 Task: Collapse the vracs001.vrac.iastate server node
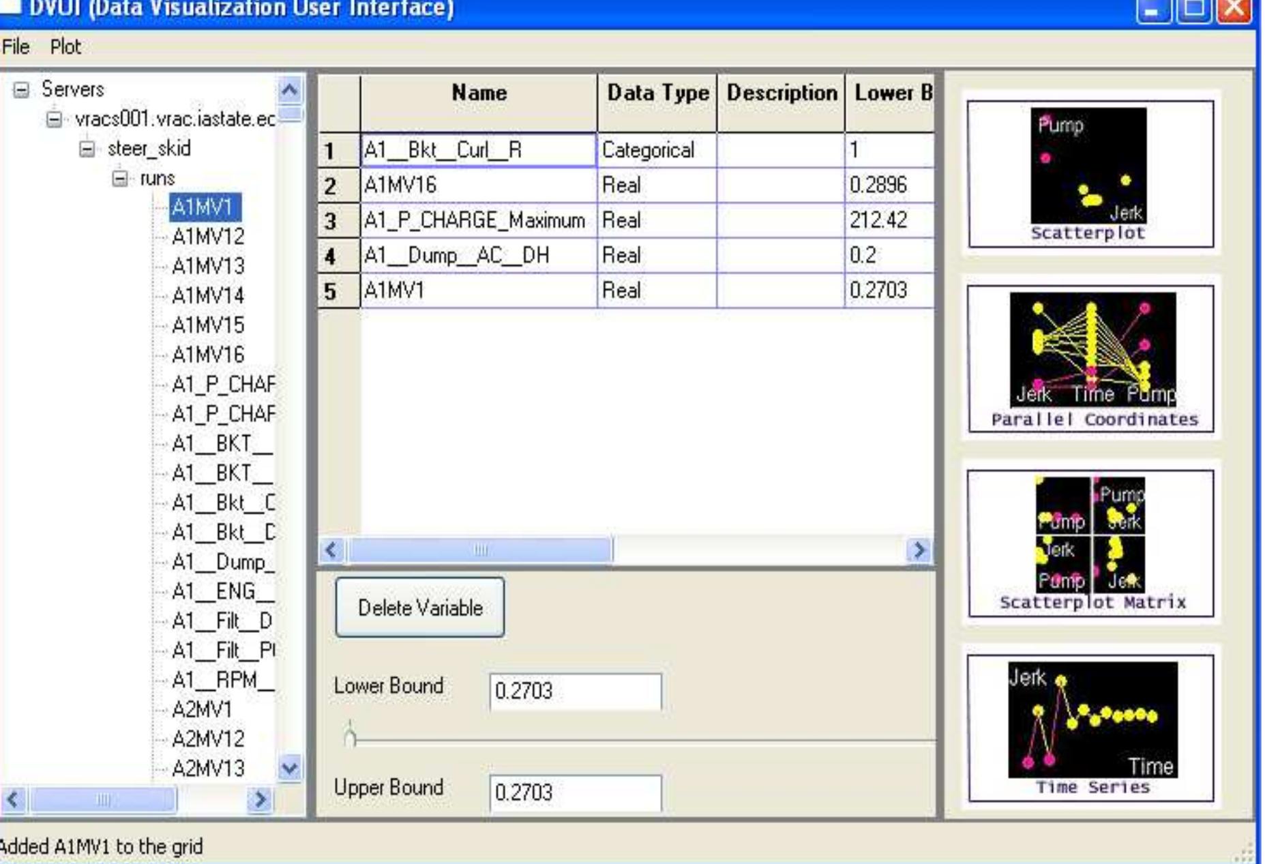coord(54,120)
